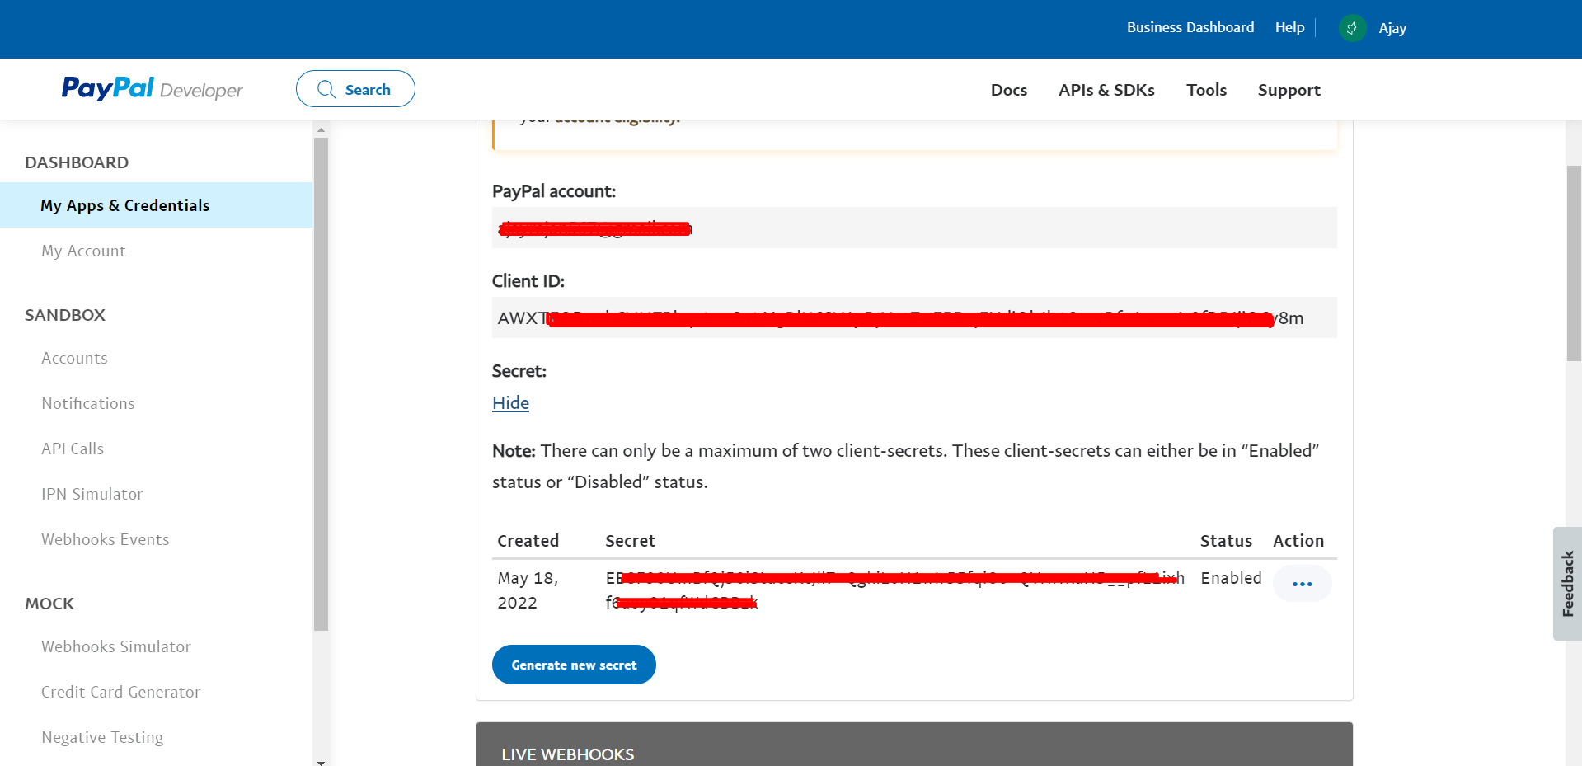Open Webhooks Simulator
The width and height of the screenshot is (1582, 766).
[x=115, y=646]
